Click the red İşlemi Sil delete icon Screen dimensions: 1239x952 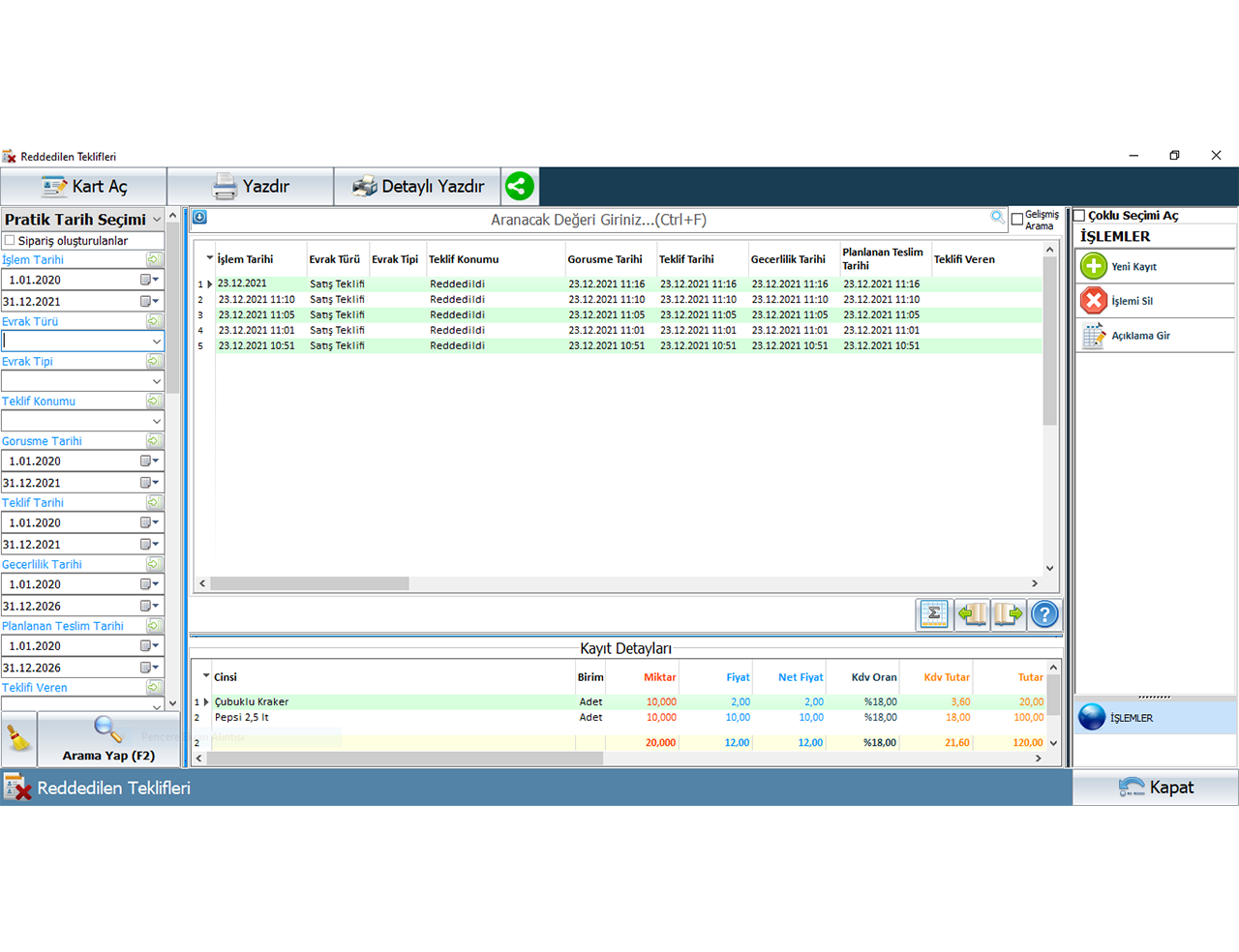1094,301
